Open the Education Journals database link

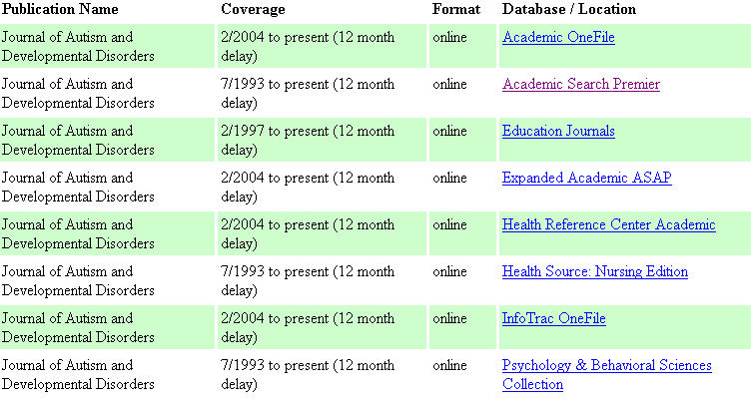pos(558,131)
